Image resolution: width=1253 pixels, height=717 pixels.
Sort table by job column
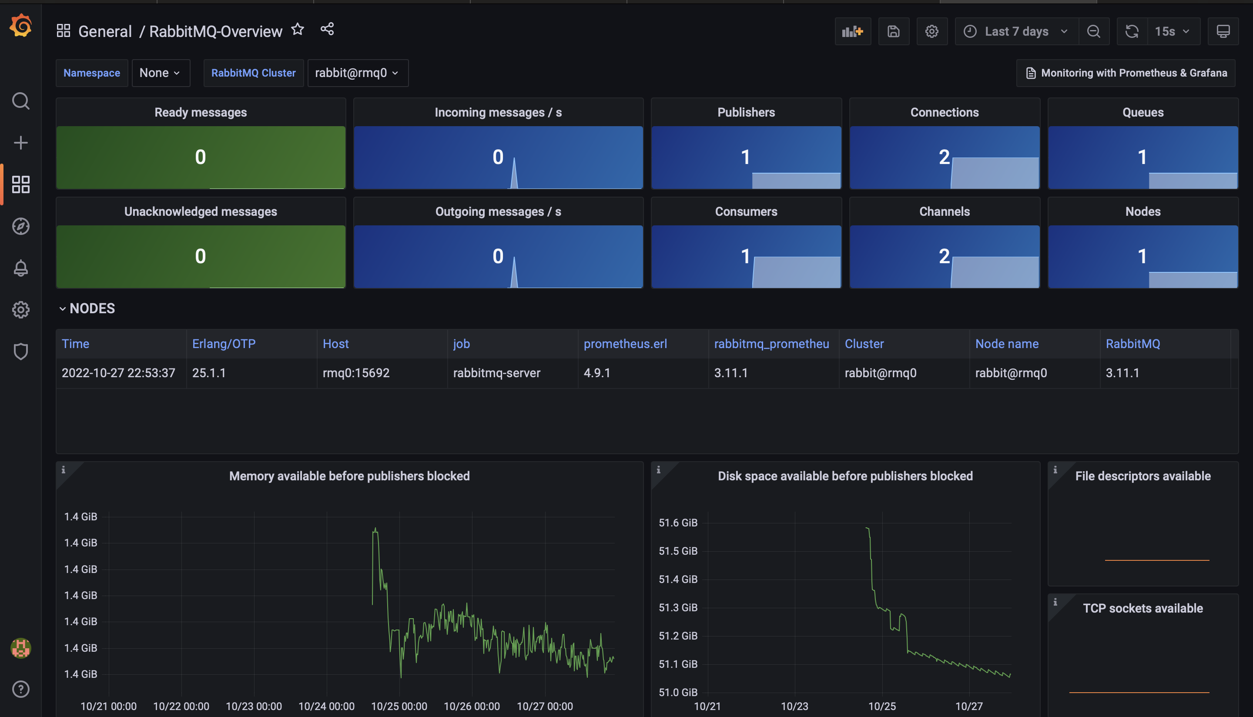[461, 344]
